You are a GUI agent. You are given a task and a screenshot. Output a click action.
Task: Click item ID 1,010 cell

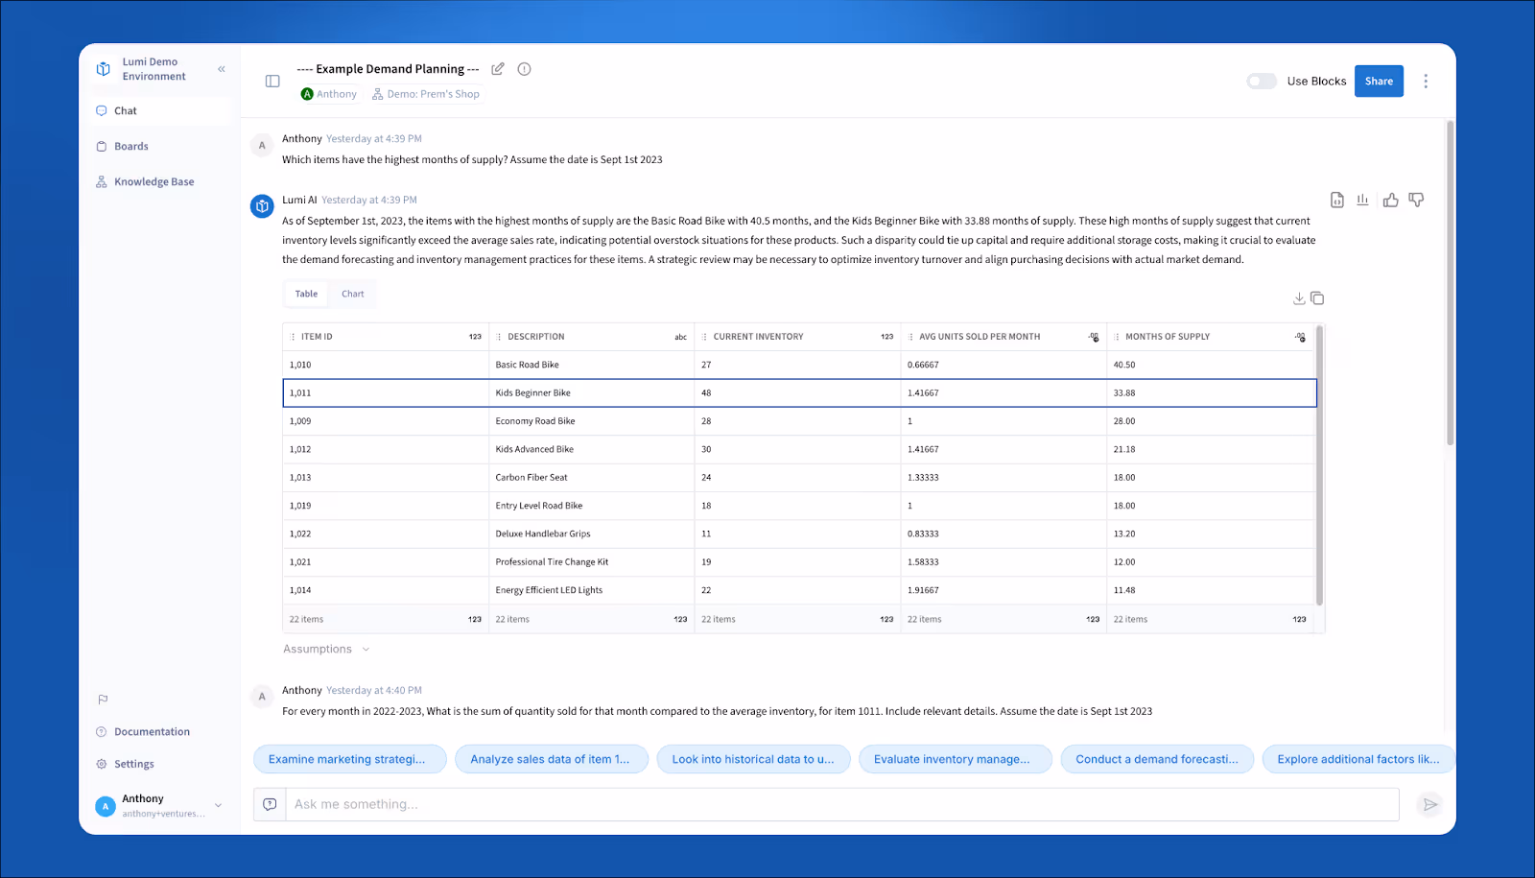386,365
